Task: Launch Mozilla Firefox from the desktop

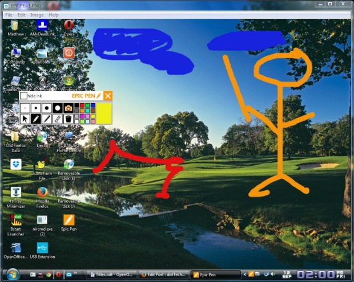Action: point(42,198)
